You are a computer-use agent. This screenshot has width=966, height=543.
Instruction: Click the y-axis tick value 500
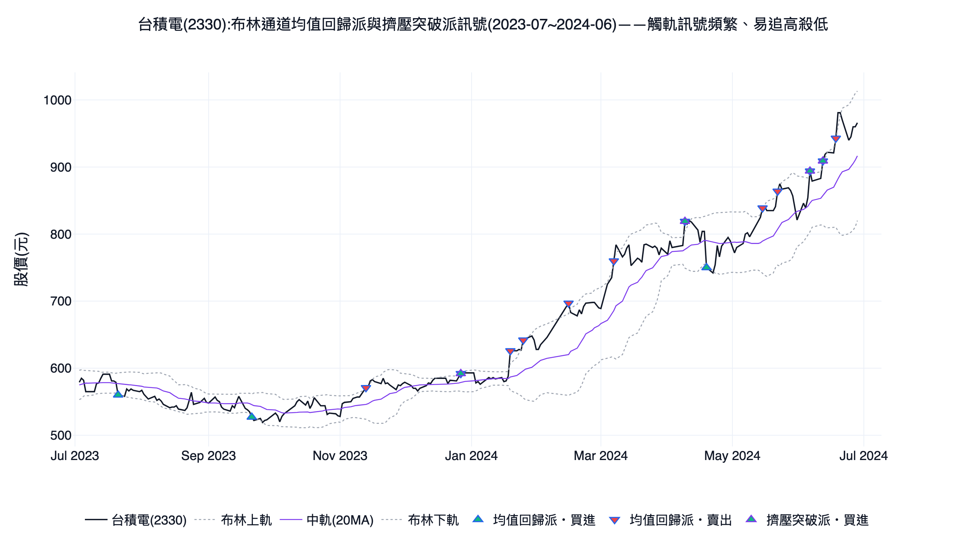pyautogui.click(x=61, y=436)
